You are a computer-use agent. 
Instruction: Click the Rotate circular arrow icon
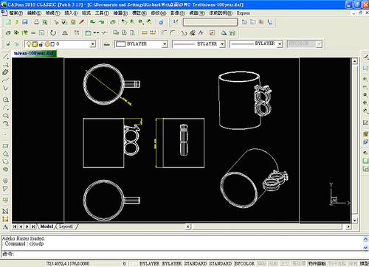click(x=53, y=32)
